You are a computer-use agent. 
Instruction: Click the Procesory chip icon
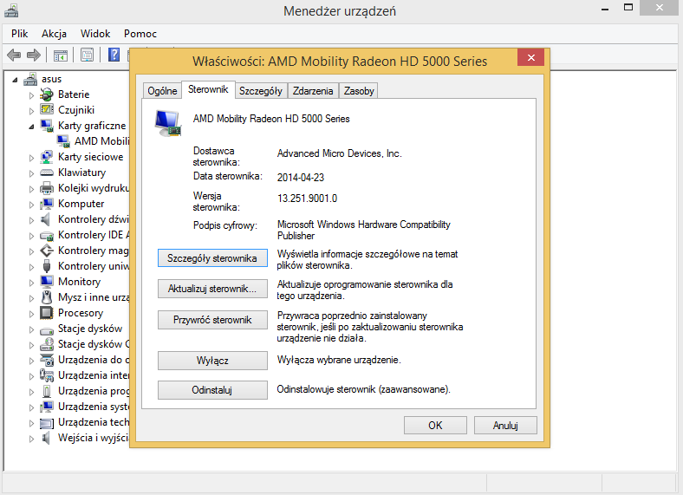[x=48, y=313]
